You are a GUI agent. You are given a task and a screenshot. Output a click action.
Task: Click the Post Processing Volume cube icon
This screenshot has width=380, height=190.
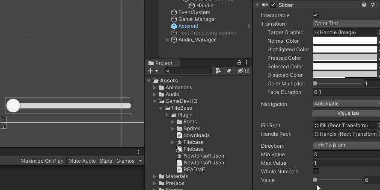click(x=174, y=33)
